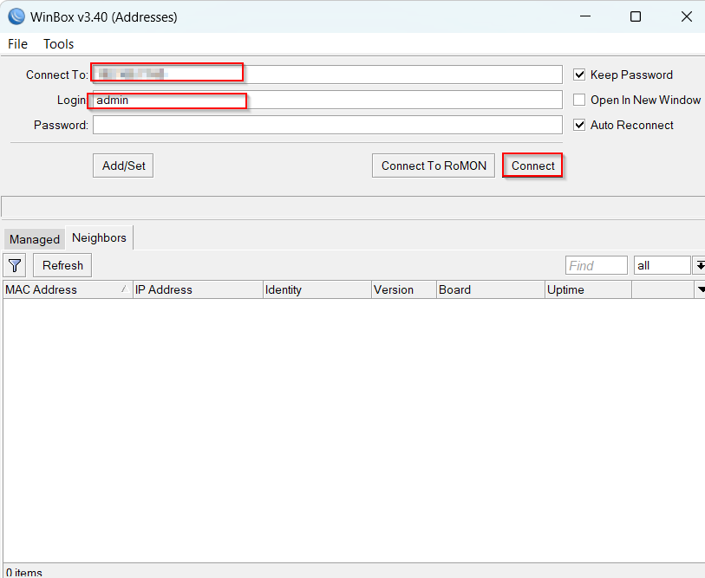Sort by Version column header
Screen dimensions: 705x578
point(404,289)
